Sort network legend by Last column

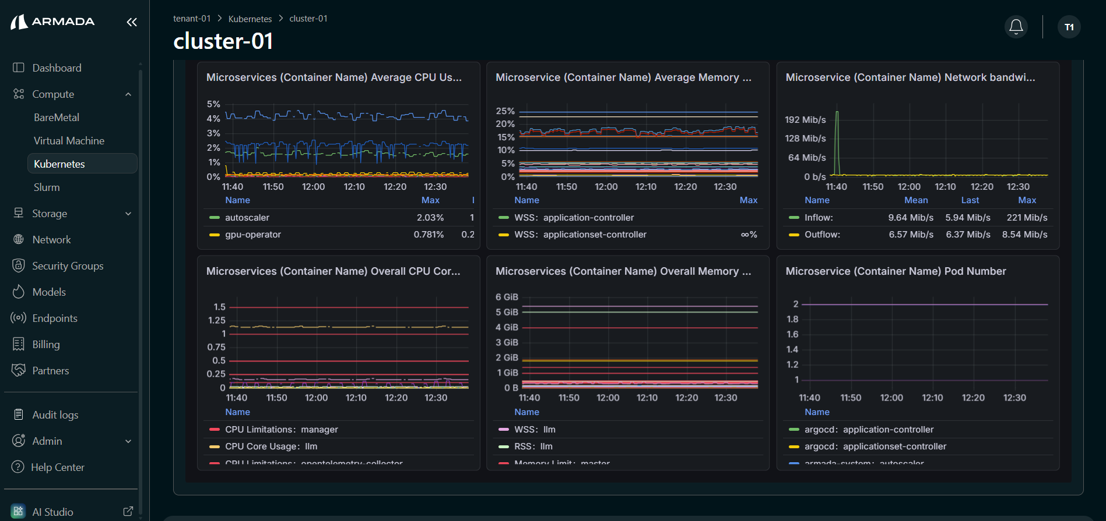coord(970,200)
